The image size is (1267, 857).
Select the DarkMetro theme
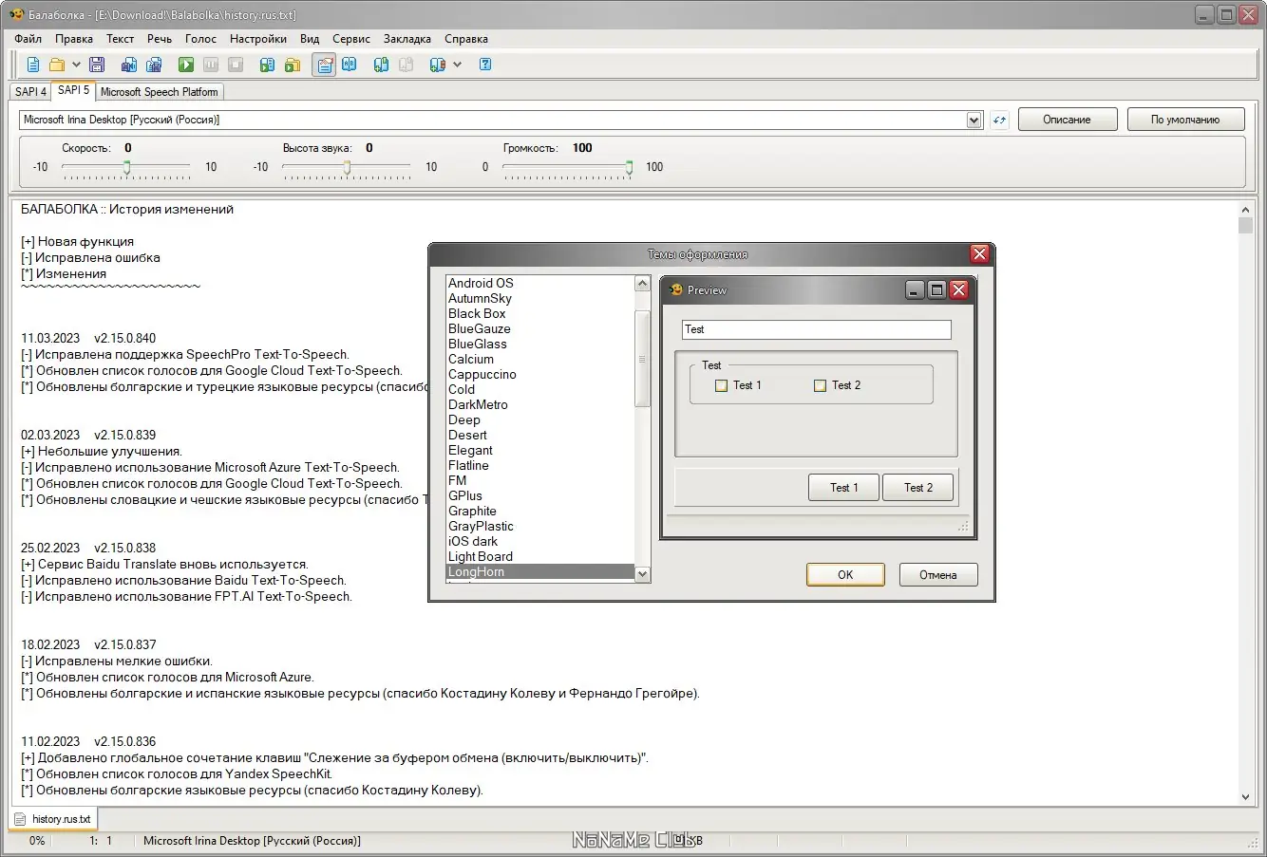pyautogui.click(x=540, y=404)
